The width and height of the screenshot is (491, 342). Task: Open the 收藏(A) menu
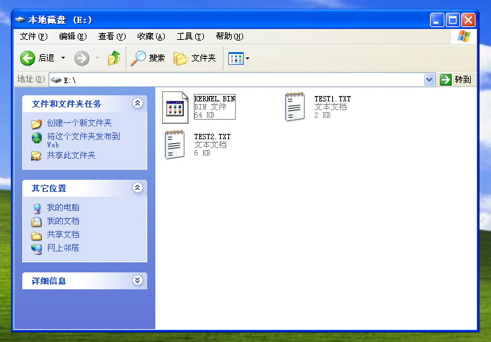[151, 36]
